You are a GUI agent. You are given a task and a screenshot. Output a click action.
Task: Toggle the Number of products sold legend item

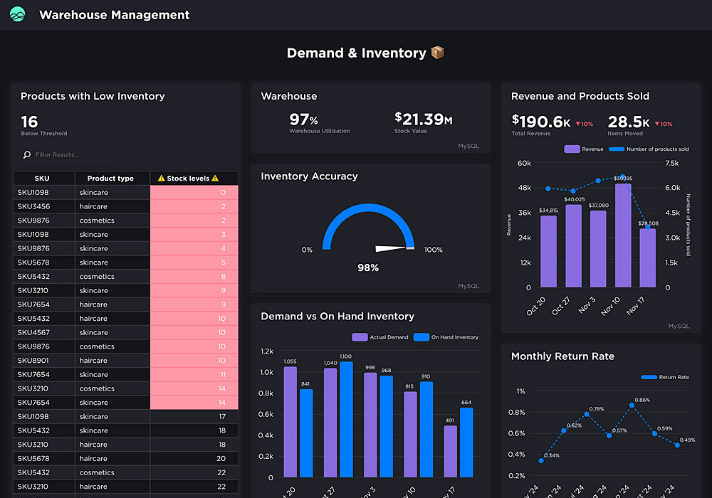coord(649,149)
